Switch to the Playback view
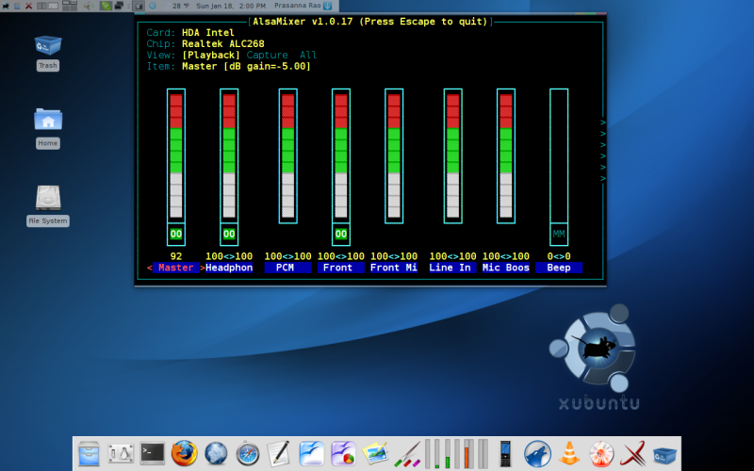754x471 pixels. point(210,56)
